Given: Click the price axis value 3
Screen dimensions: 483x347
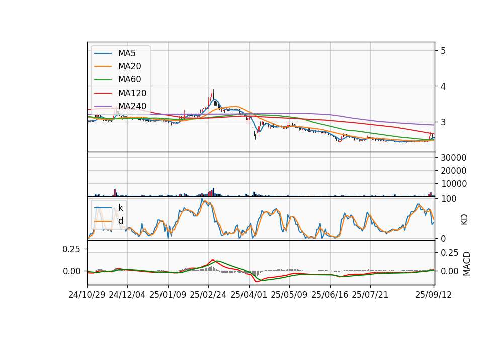Looking at the screenshot, I should pyautogui.click(x=443, y=122).
